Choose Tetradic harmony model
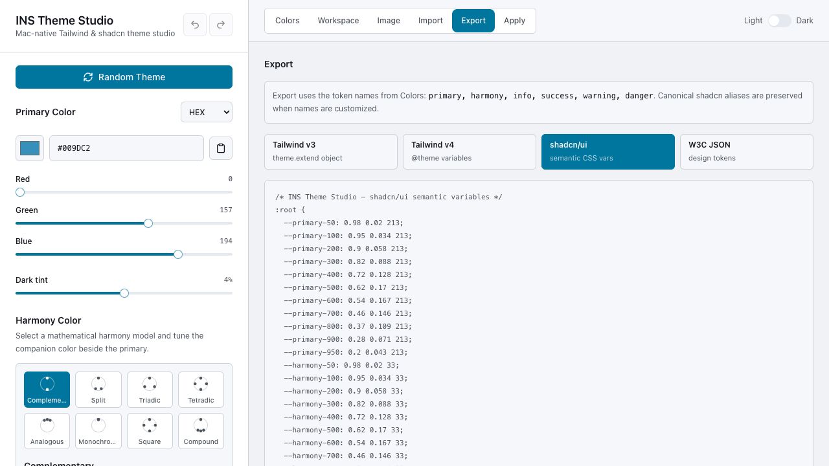The image size is (829, 466). tap(201, 390)
